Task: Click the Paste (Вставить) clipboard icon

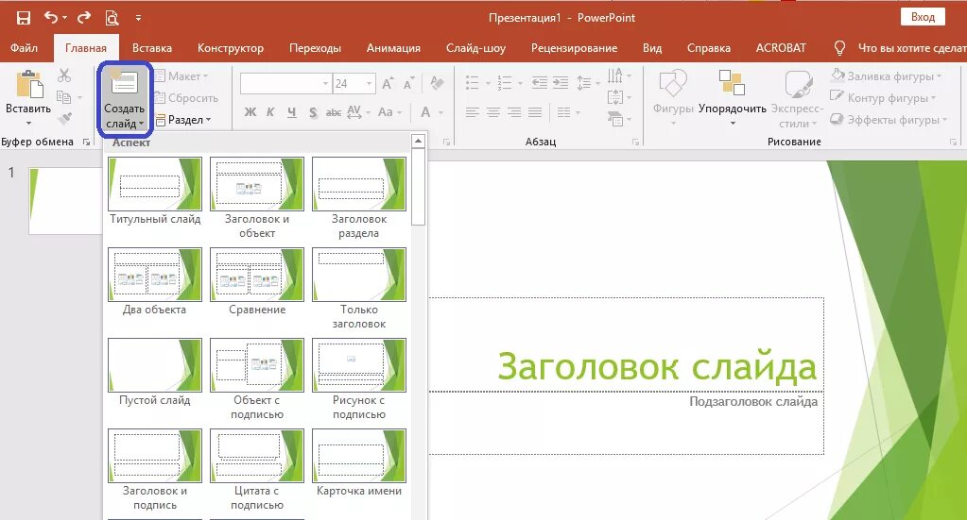Action: pos(28,84)
